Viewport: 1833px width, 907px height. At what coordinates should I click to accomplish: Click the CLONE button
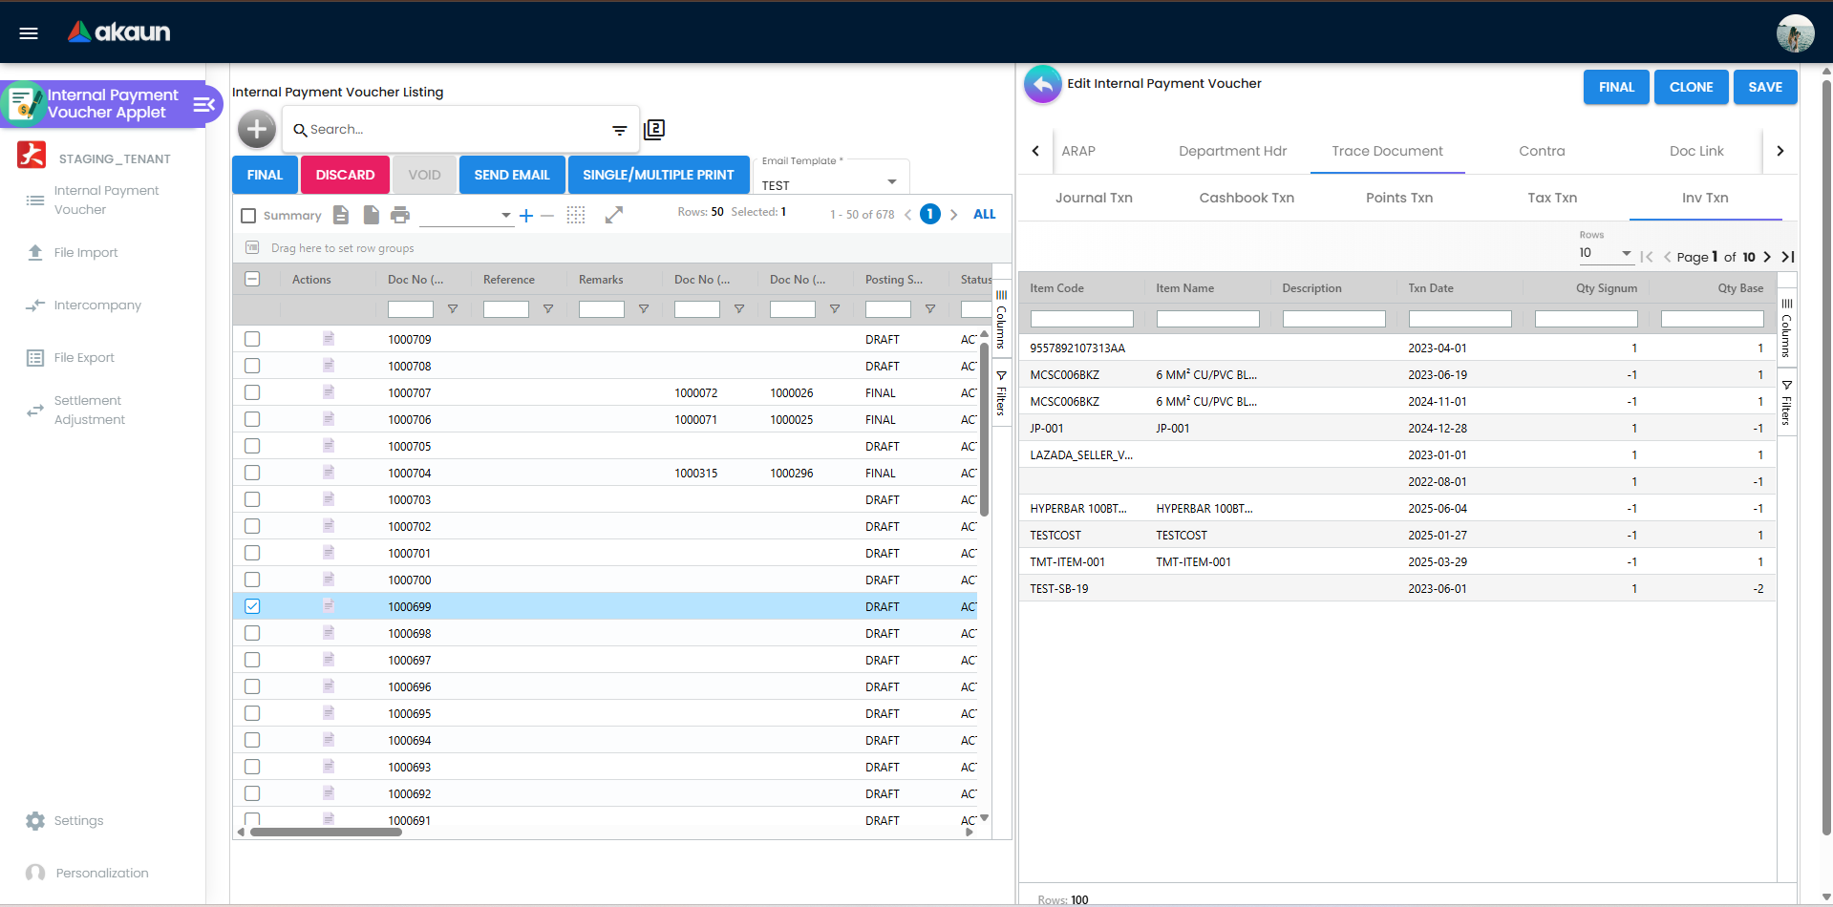pos(1691,87)
